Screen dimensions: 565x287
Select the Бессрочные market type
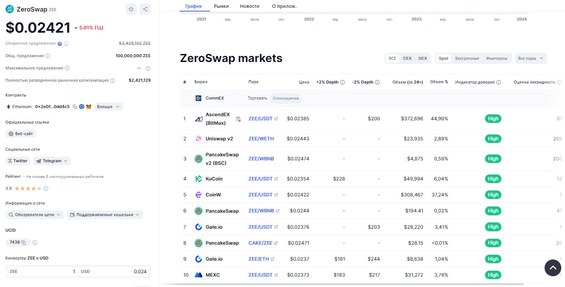tap(467, 58)
